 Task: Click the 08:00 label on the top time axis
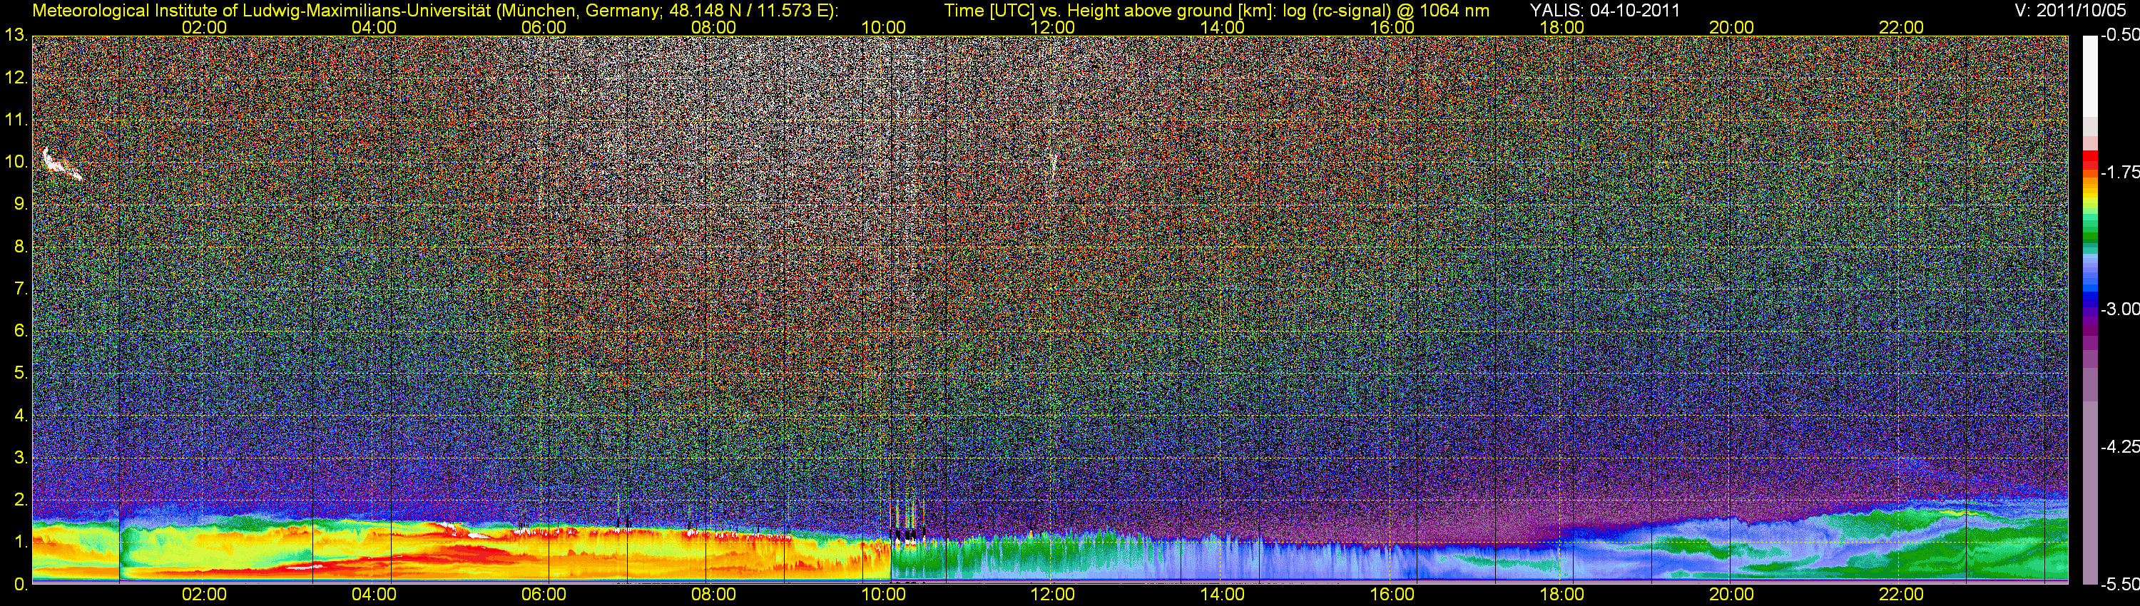point(713,27)
